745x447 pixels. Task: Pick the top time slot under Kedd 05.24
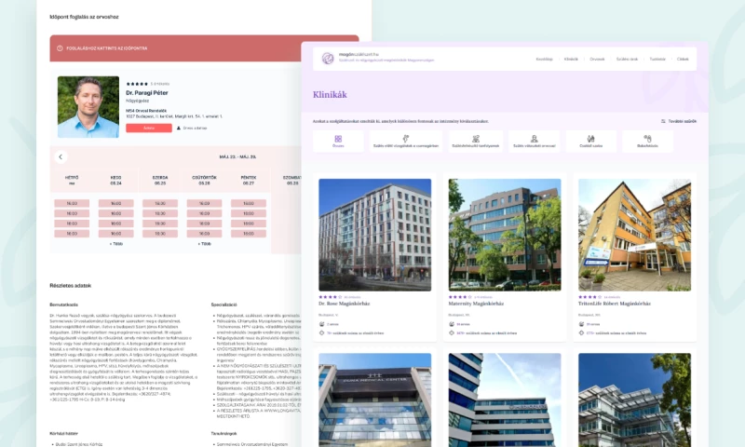[x=115, y=203]
